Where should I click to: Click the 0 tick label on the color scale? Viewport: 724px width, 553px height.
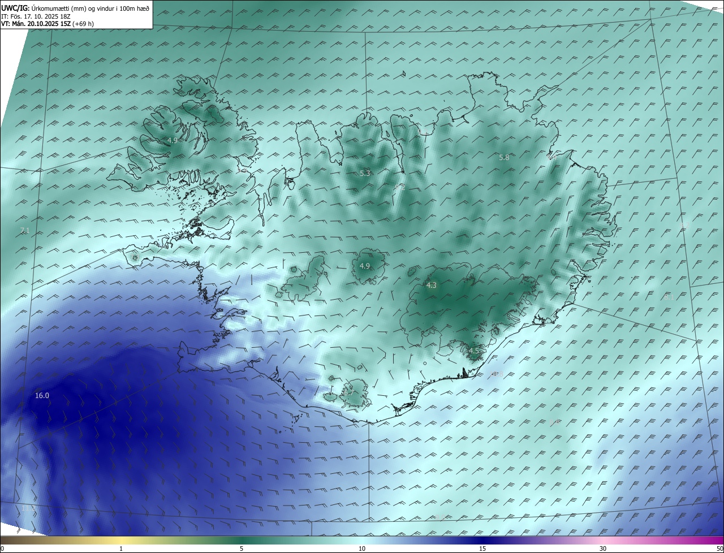pos(2,548)
